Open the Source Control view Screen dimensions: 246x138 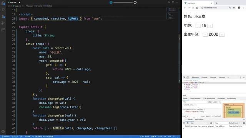click(x=3, y=16)
